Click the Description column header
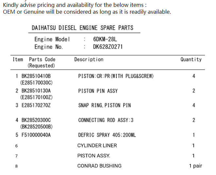The width and height of the screenshot is (216, 175). 89,59
